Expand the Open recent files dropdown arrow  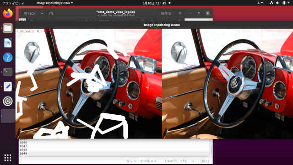tap(42, 13)
